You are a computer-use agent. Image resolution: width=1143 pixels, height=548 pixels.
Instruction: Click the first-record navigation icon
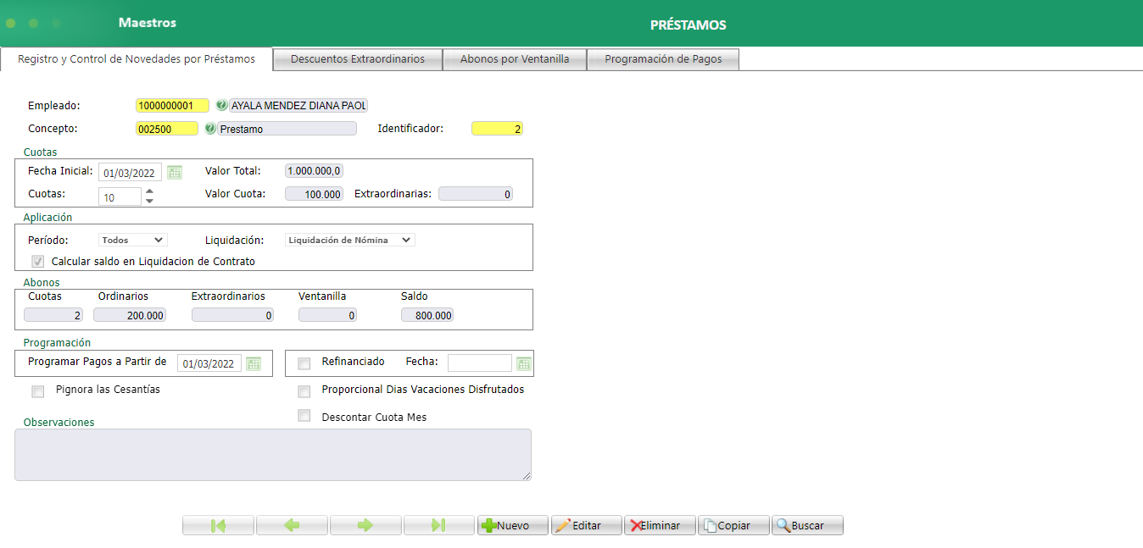click(218, 524)
